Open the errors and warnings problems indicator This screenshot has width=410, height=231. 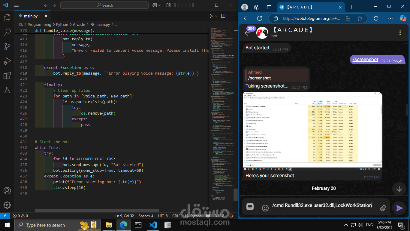point(20,216)
